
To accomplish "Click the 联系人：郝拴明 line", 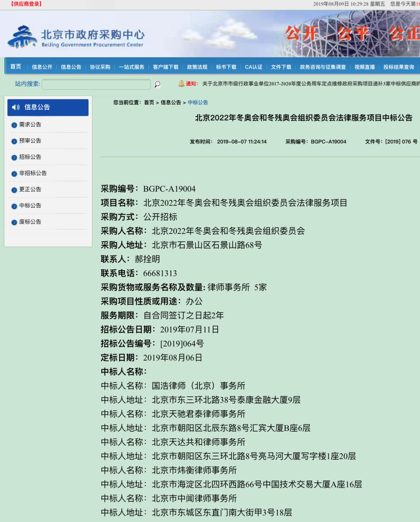I will (130, 259).
